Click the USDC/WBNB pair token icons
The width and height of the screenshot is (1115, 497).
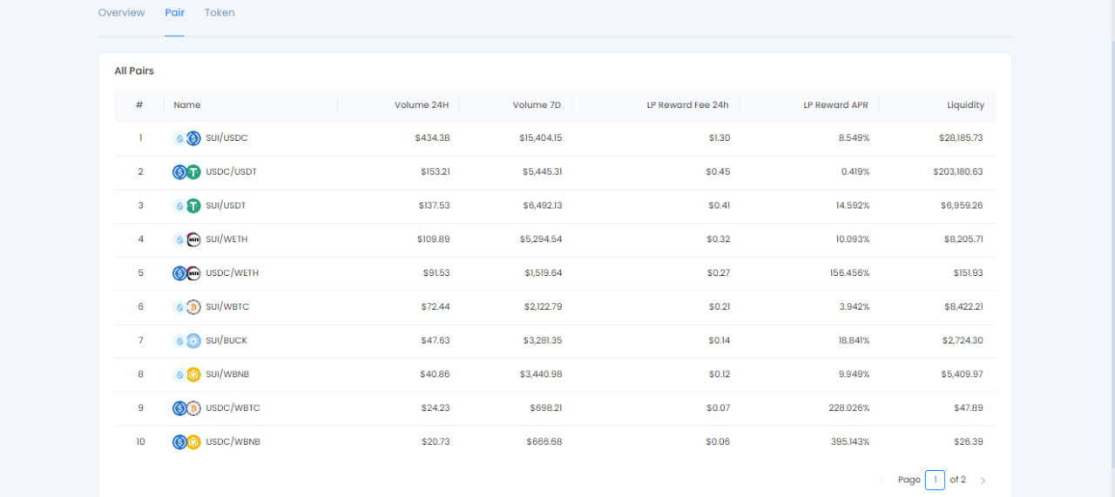click(x=186, y=442)
